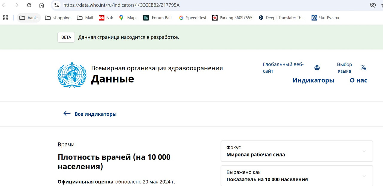Open the DeepL Translate bookmark

[281, 18]
